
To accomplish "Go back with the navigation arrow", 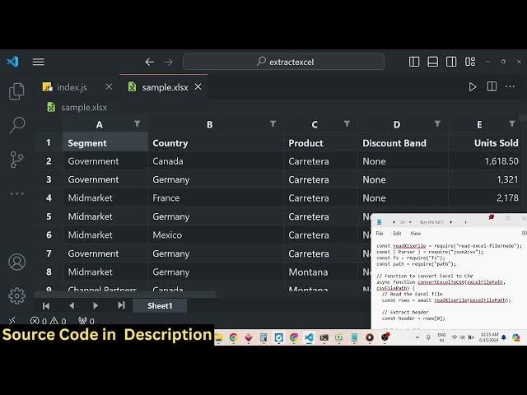I will coord(149,62).
